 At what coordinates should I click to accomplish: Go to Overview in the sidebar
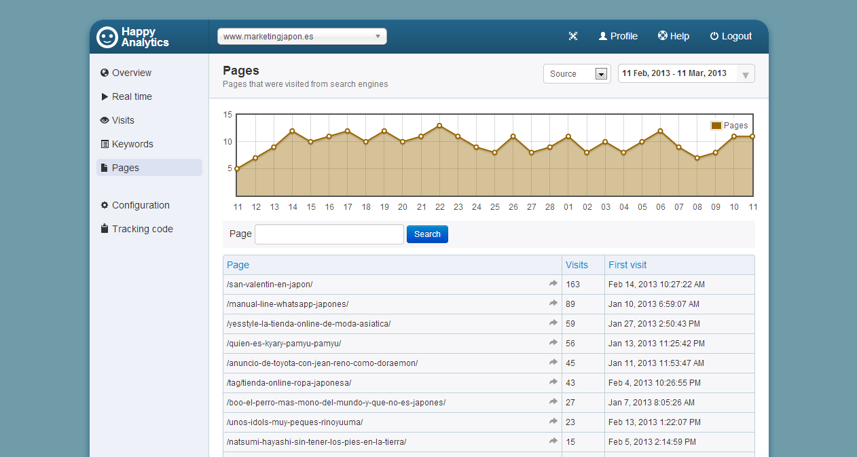point(132,73)
